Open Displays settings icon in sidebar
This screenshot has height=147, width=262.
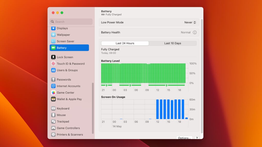(53, 28)
